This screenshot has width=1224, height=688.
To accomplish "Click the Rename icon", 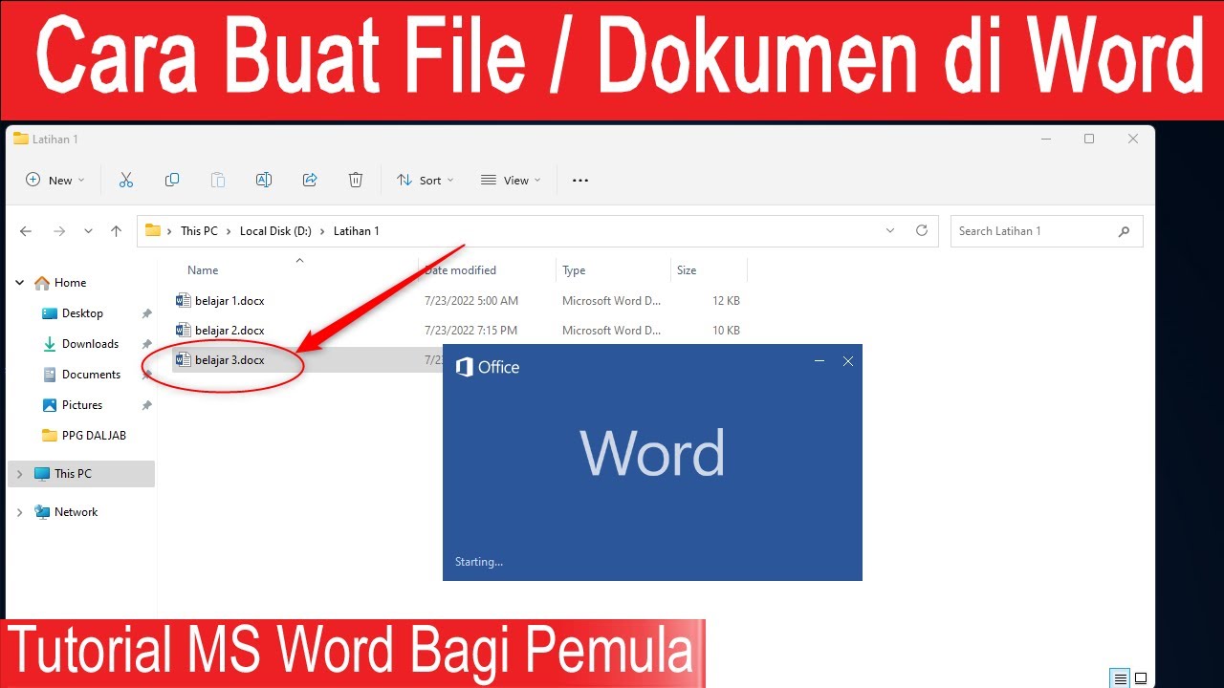I will [x=264, y=180].
